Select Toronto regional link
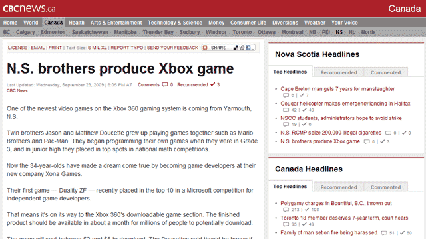Viewport: 426px width, 239px height. [x=242, y=32]
